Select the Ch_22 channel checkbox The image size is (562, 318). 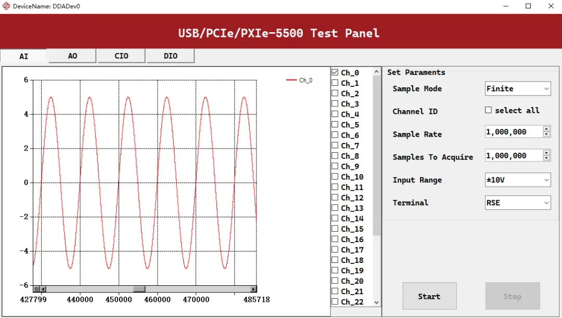pyautogui.click(x=335, y=301)
